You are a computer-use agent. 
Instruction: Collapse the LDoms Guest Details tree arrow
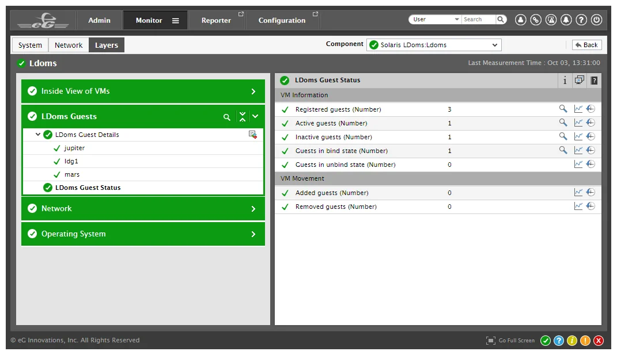[38, 135]
